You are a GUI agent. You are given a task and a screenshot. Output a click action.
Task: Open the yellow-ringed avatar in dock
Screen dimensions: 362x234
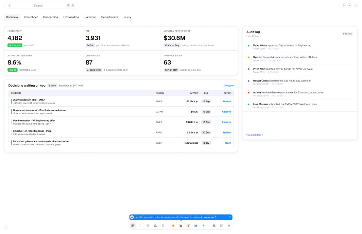pyautogui.click(x=173, y=226)
